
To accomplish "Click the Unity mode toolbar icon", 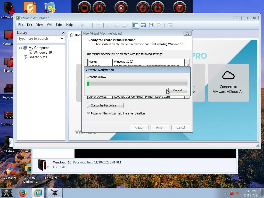I will coord(159,25).
